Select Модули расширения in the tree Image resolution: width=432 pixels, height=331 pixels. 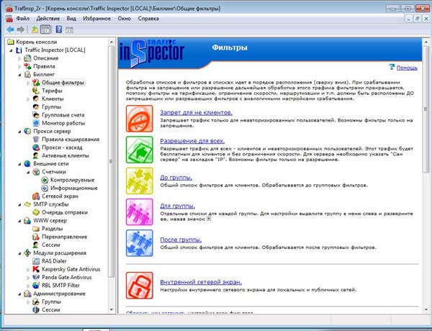coord(60,253)
